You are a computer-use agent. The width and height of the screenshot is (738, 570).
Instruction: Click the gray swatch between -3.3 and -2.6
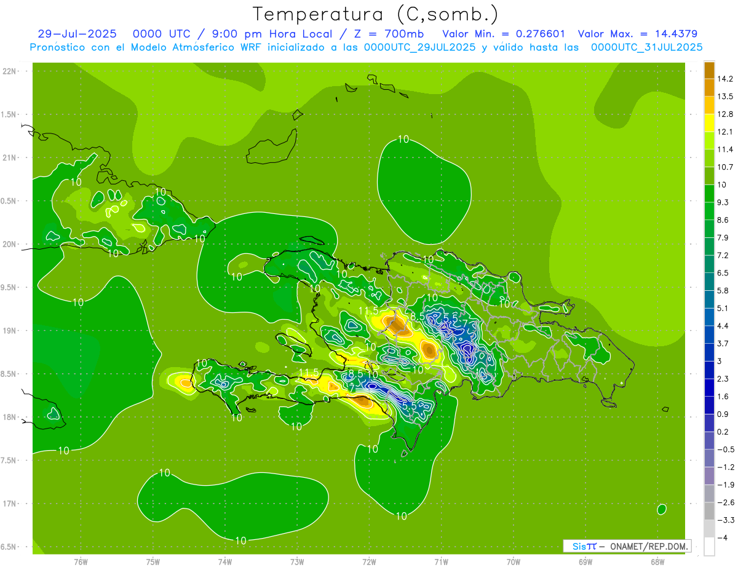[709, 511]
